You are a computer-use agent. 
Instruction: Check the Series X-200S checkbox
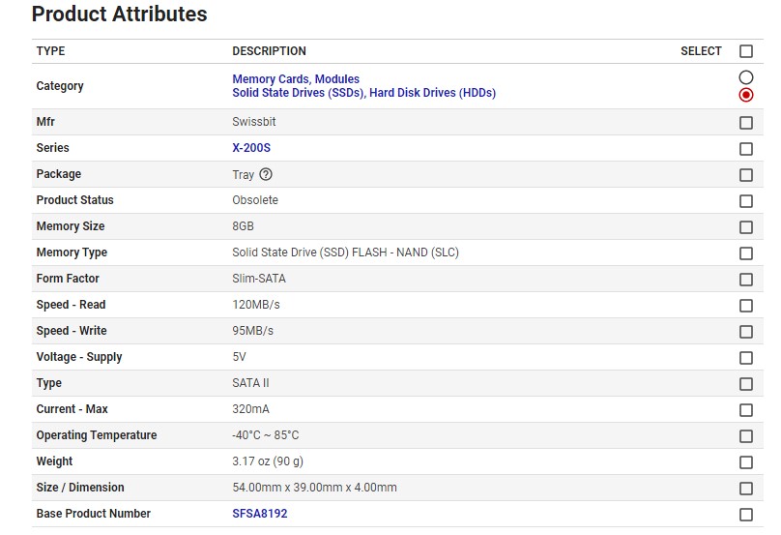tap(745, 149)
